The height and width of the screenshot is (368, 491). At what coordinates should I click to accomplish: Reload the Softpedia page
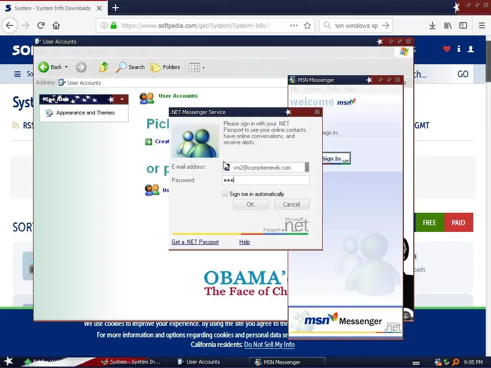click(41, 25)
